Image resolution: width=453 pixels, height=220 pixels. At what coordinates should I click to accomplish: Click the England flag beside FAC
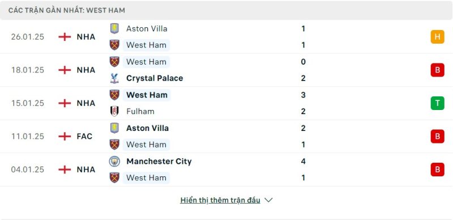[x=65, y=136]
